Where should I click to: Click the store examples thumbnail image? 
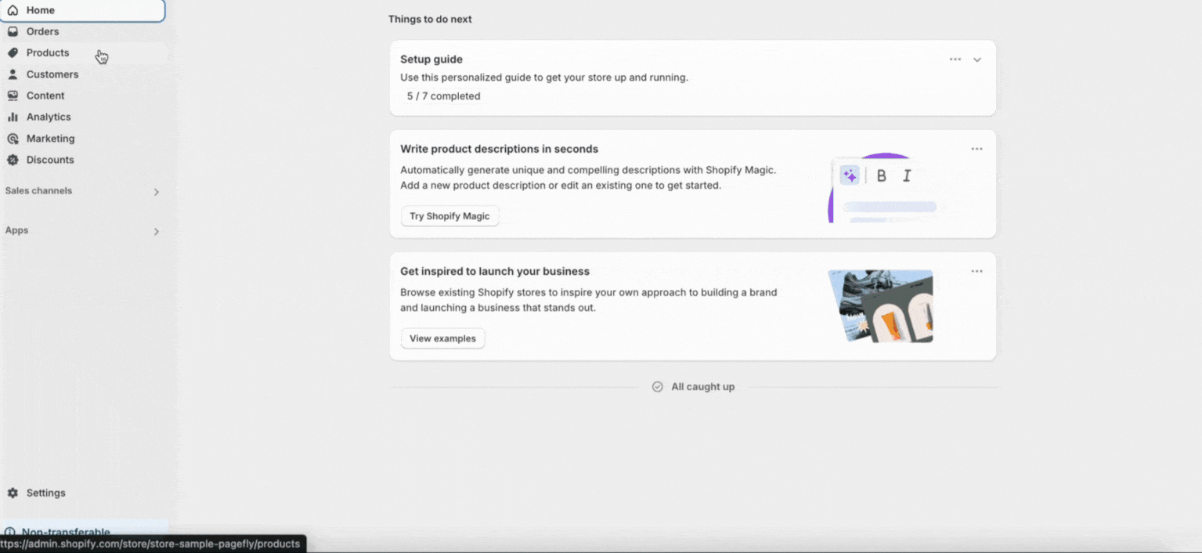[x=883, y=306]
